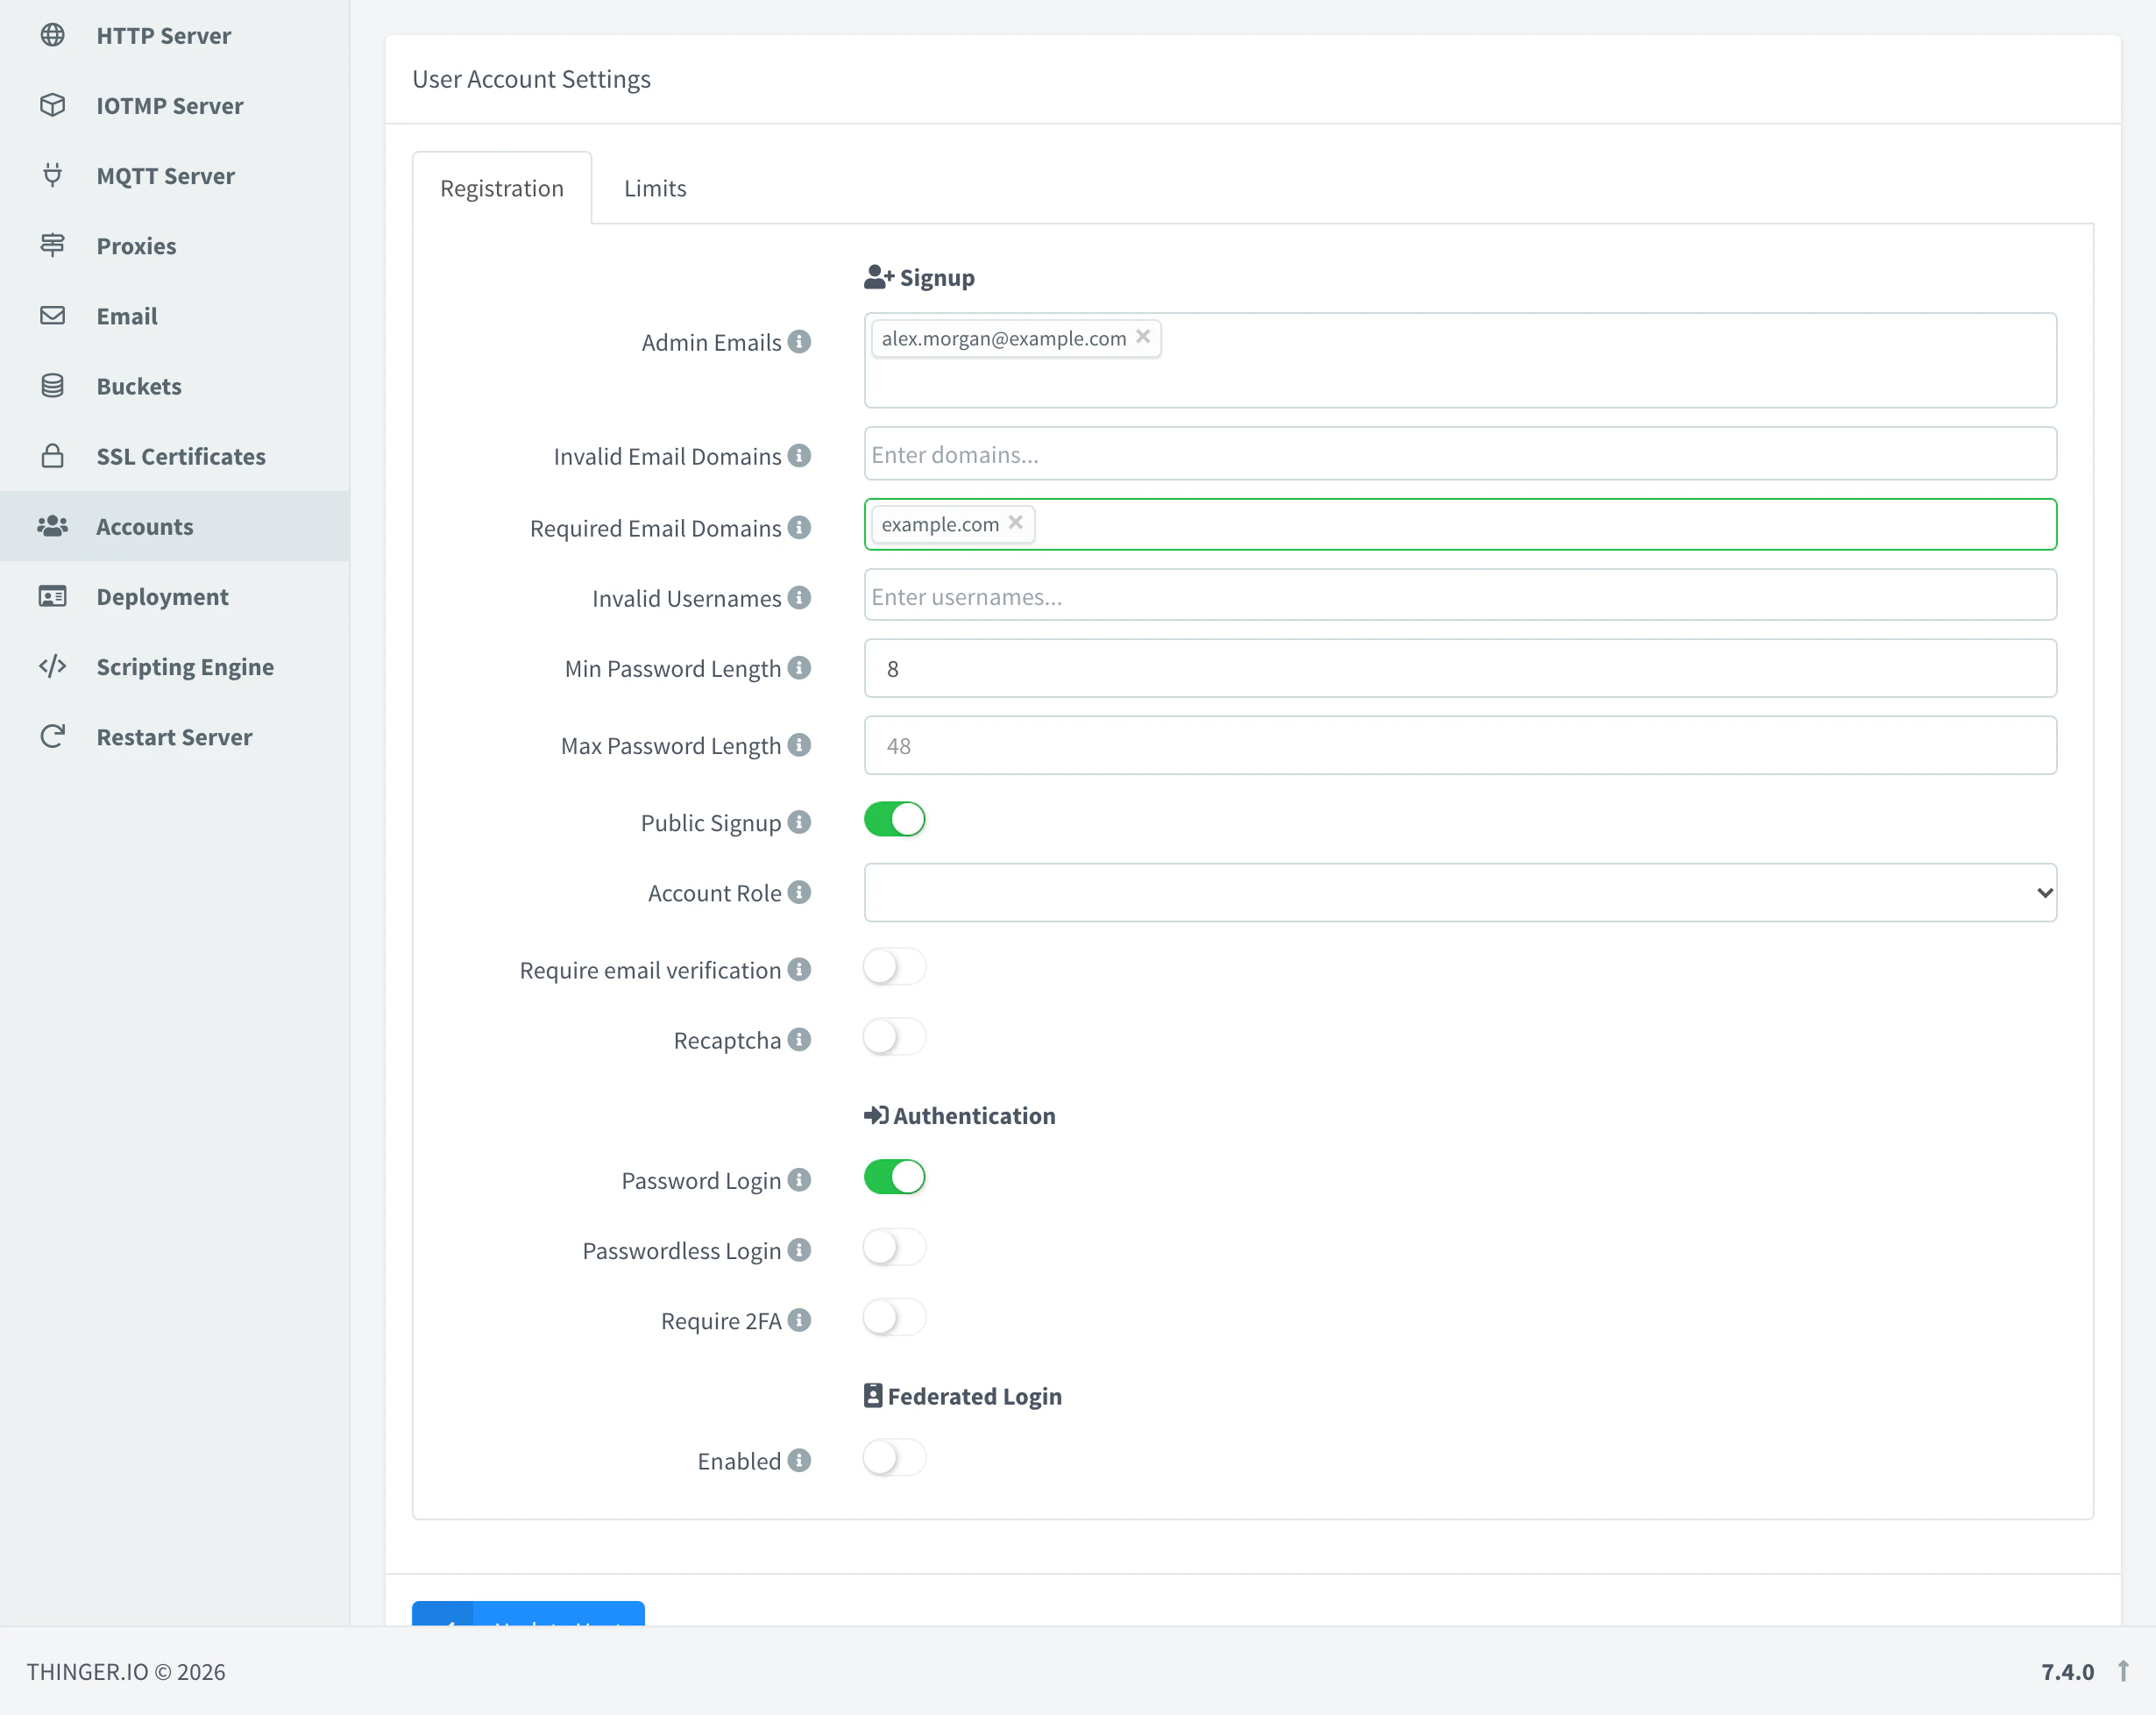Open the Account Role dropdown

click(1460, 893)
